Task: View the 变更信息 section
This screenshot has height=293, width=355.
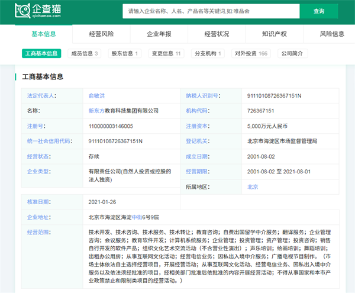Action: [x=167, y=53]
